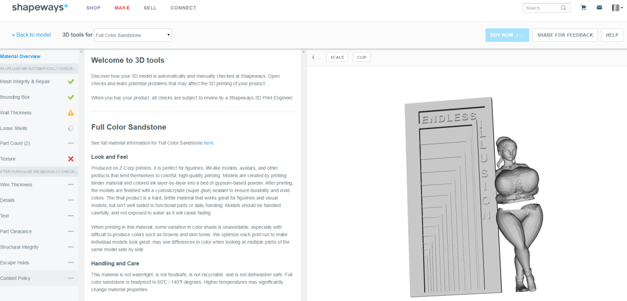Click the green check beside Mesh Integrity & Repair

[x=71, y=81]
